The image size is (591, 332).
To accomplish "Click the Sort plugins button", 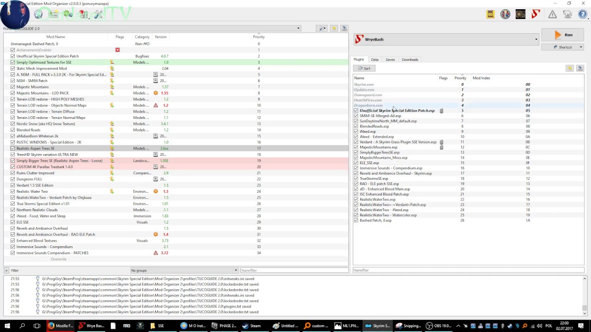I will click(364, 68).
